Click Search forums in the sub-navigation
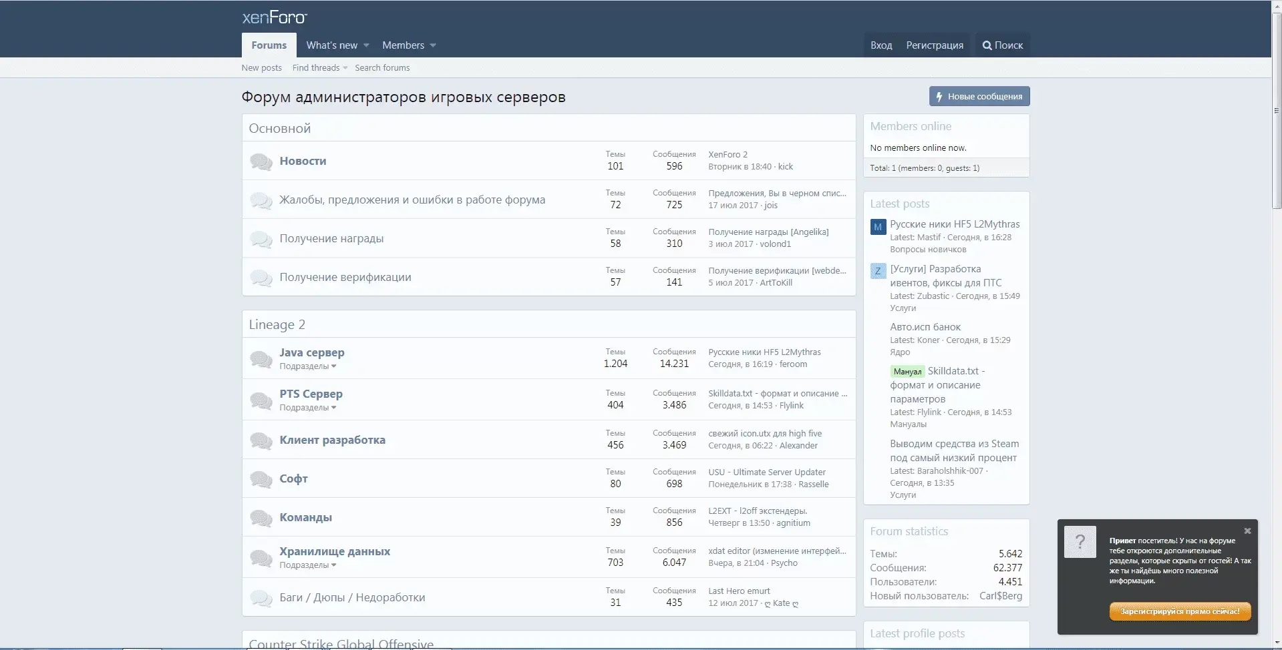The image size is (1282, 650). (x=382, y=68)
